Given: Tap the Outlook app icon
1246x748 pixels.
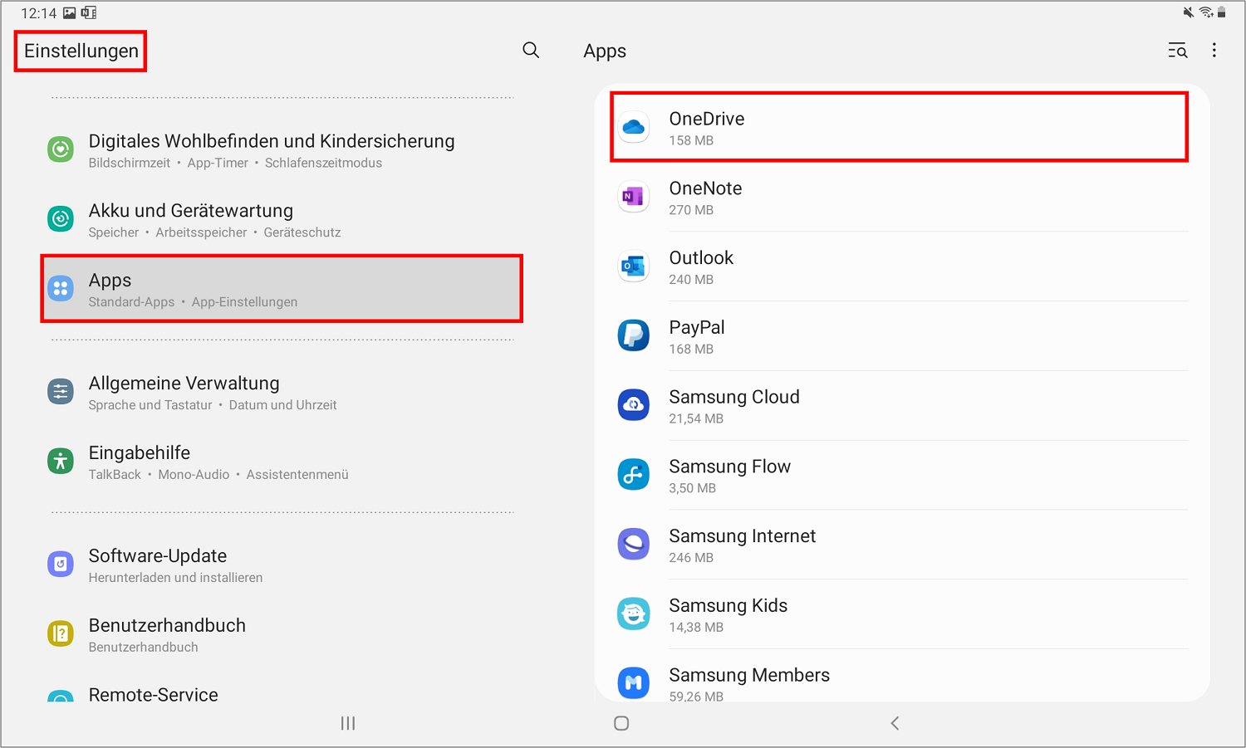Looking at the screenshot, I should click(634, 266).
